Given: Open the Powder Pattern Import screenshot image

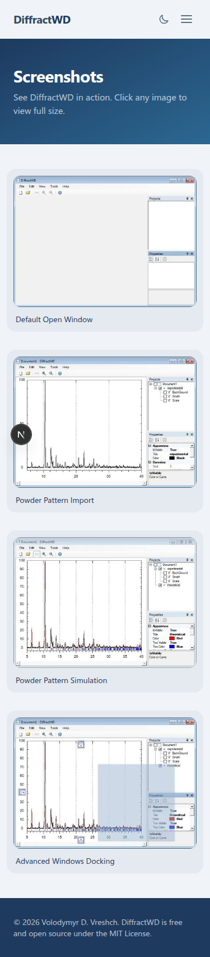Looking at the screenshot, I should pyautogui.click(x=105, y=422).
